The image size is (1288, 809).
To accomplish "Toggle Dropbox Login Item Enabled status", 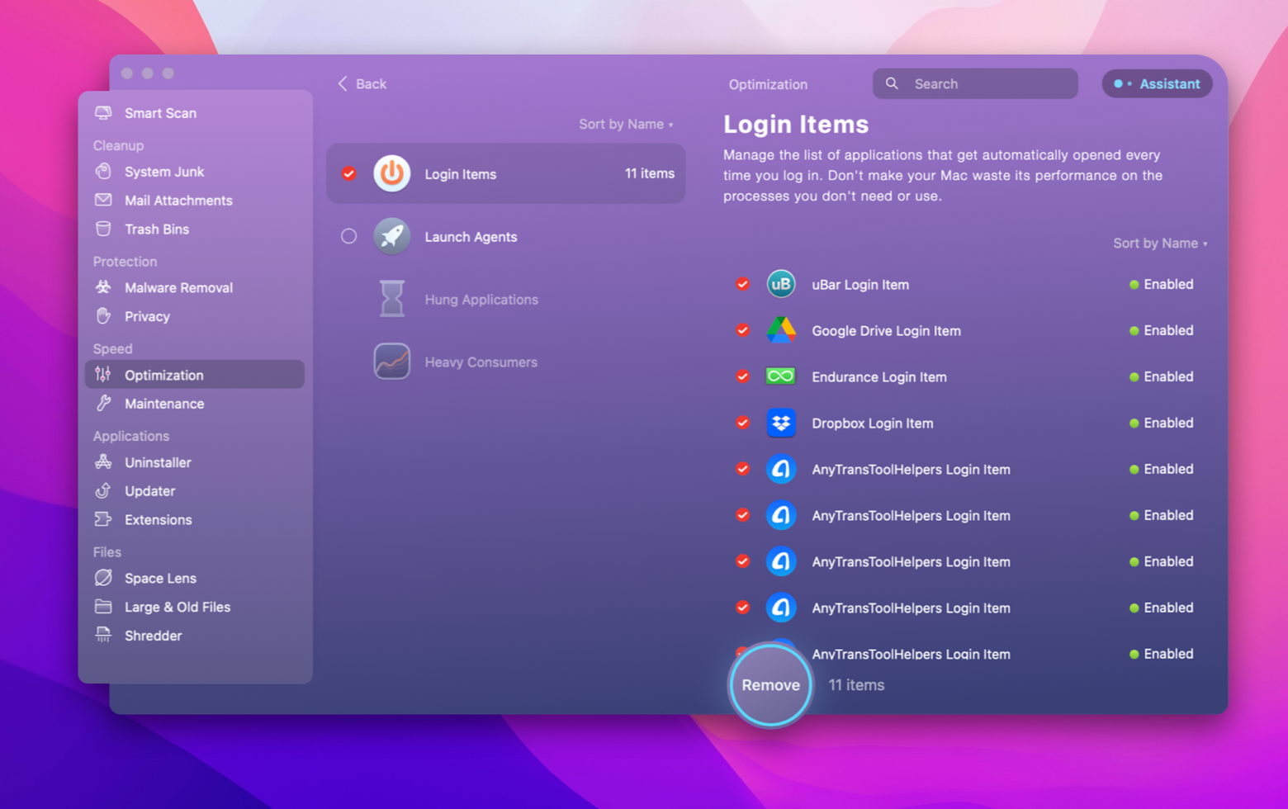I will pyautogui.click(x=1161, y=423).
